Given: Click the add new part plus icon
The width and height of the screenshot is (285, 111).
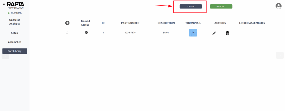Looking at the screenshot, I should tap(67, 23).
